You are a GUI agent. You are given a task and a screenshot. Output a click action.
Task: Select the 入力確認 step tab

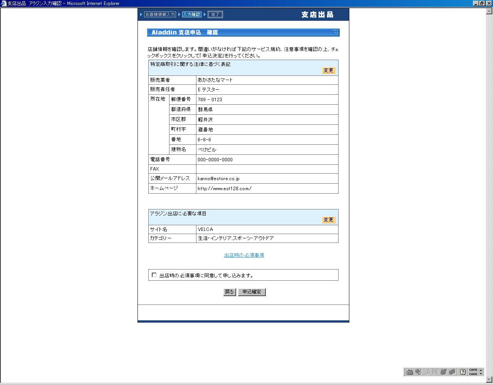(191, 15)
